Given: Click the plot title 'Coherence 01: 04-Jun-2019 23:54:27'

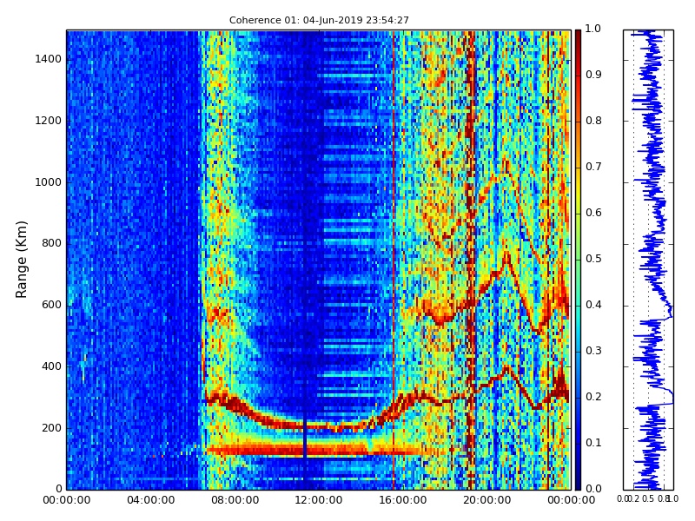Looking at the screenshot, I should (319, 20).
